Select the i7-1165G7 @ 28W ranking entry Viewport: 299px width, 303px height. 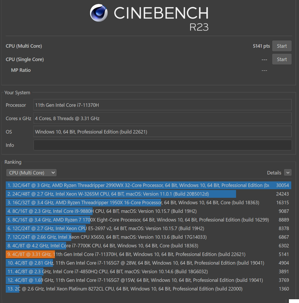pos(135,263)
